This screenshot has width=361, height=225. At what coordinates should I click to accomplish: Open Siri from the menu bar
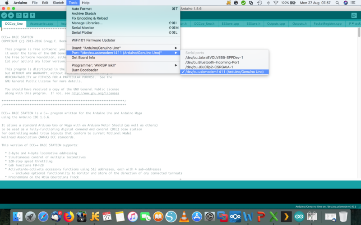pyautogui.click(x=346, y=3)
